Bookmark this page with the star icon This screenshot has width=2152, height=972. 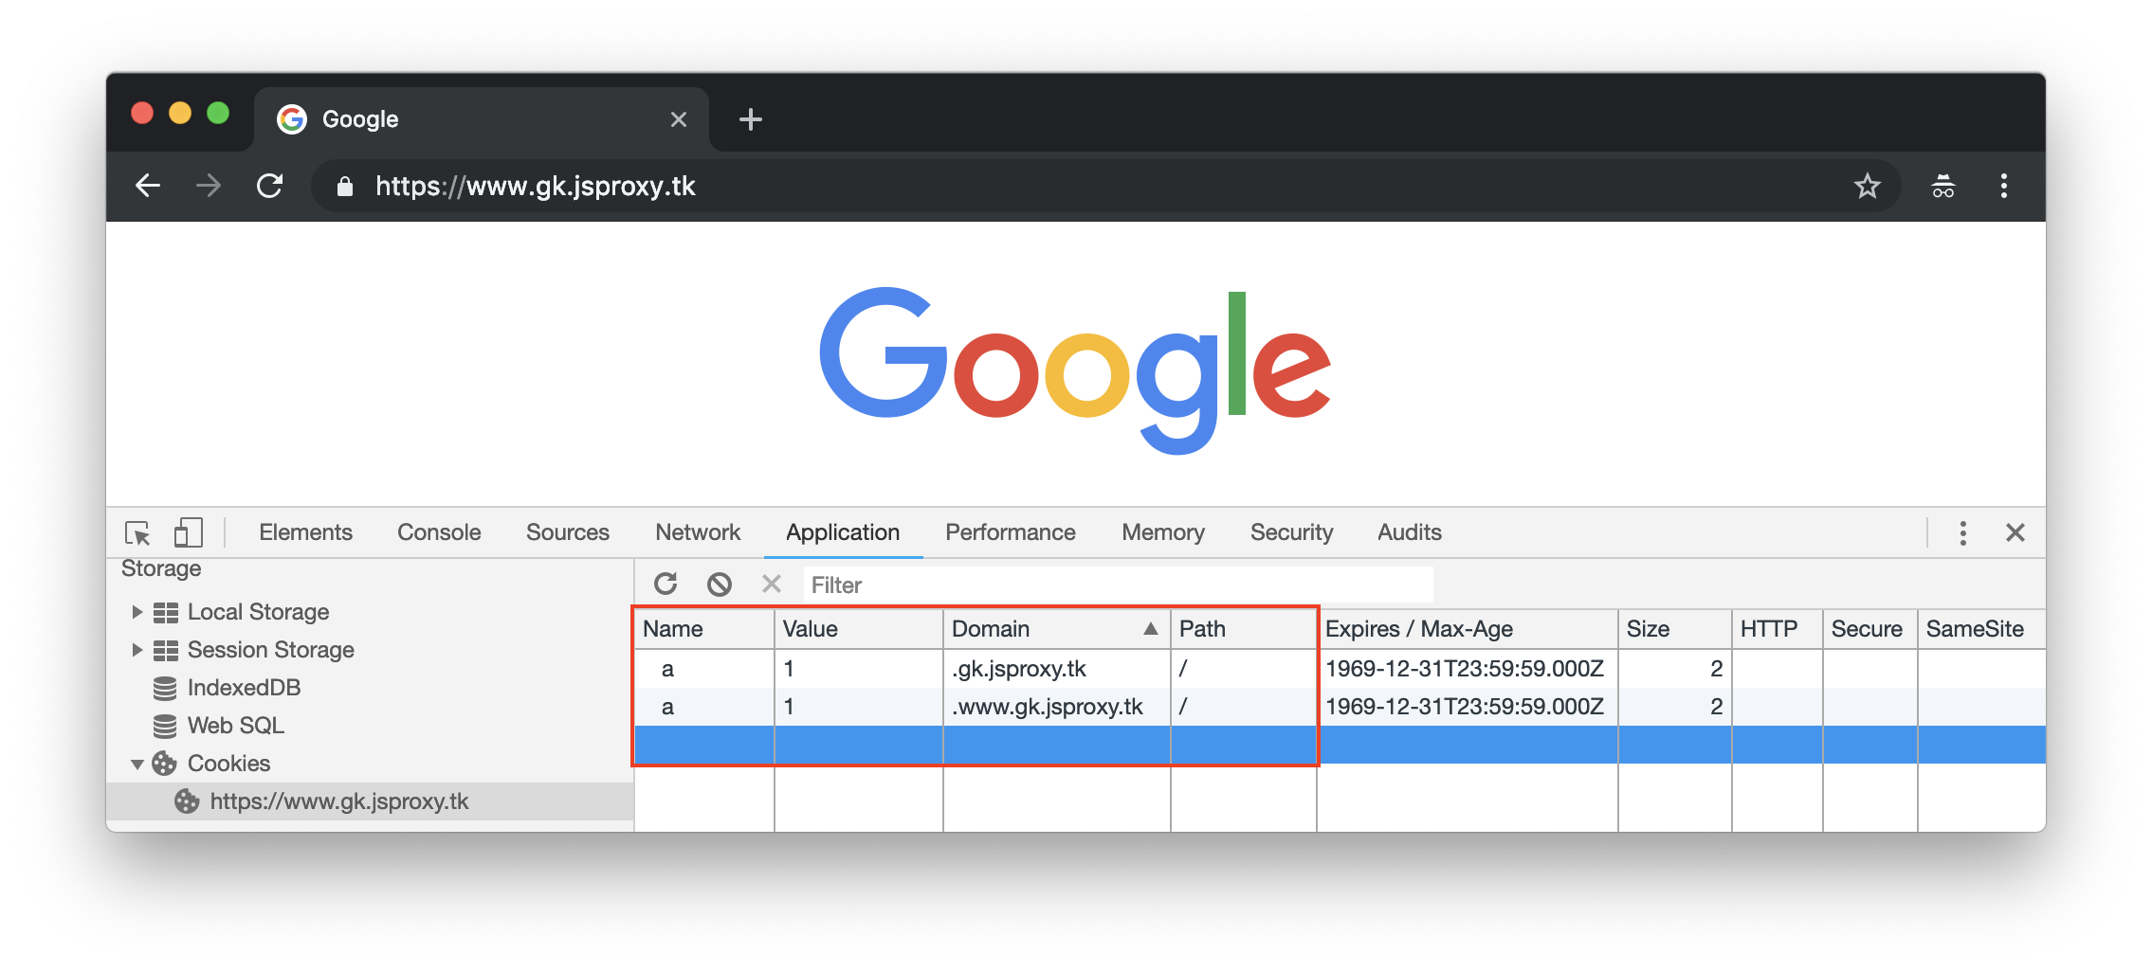coord(1867,186)
